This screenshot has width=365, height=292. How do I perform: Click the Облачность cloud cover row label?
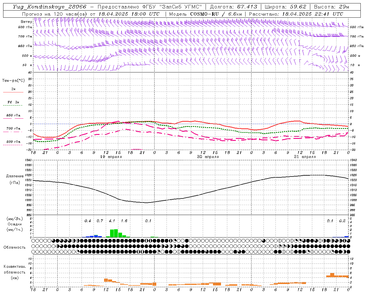[15, 248]
